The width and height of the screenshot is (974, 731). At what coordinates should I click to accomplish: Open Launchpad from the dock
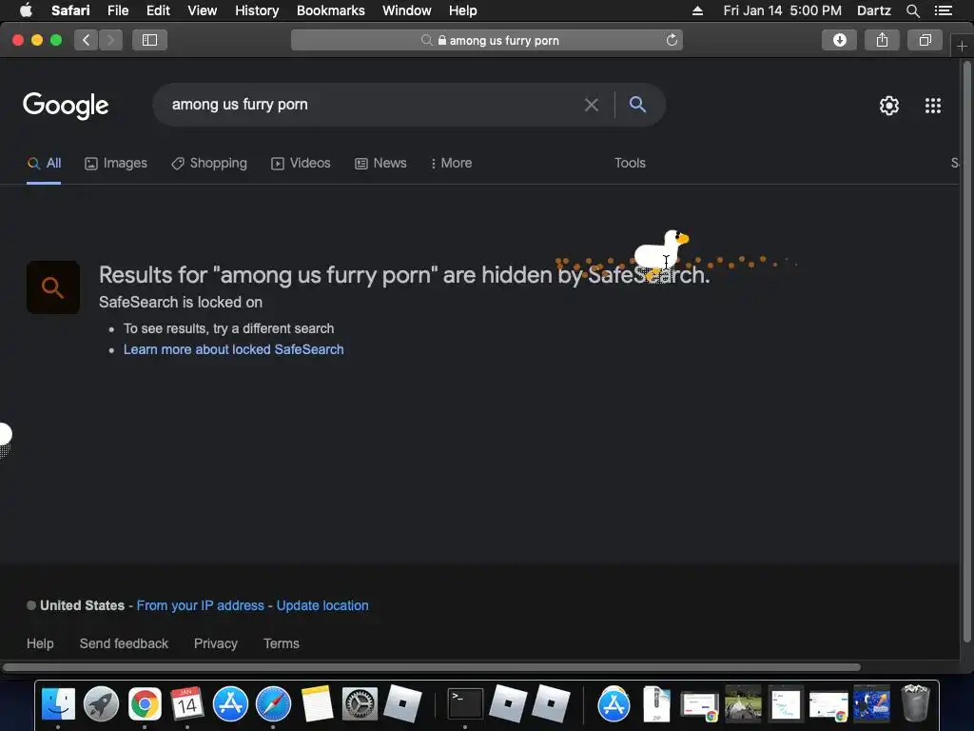click(x=101, y=704)
